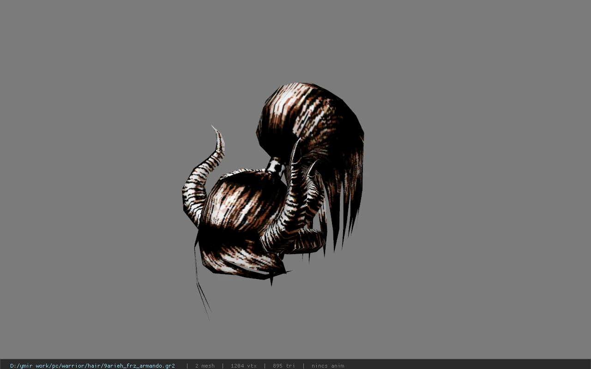Click the '1204 vtx' vertex count
Screen dimensions: 591x369
point(243,366)
